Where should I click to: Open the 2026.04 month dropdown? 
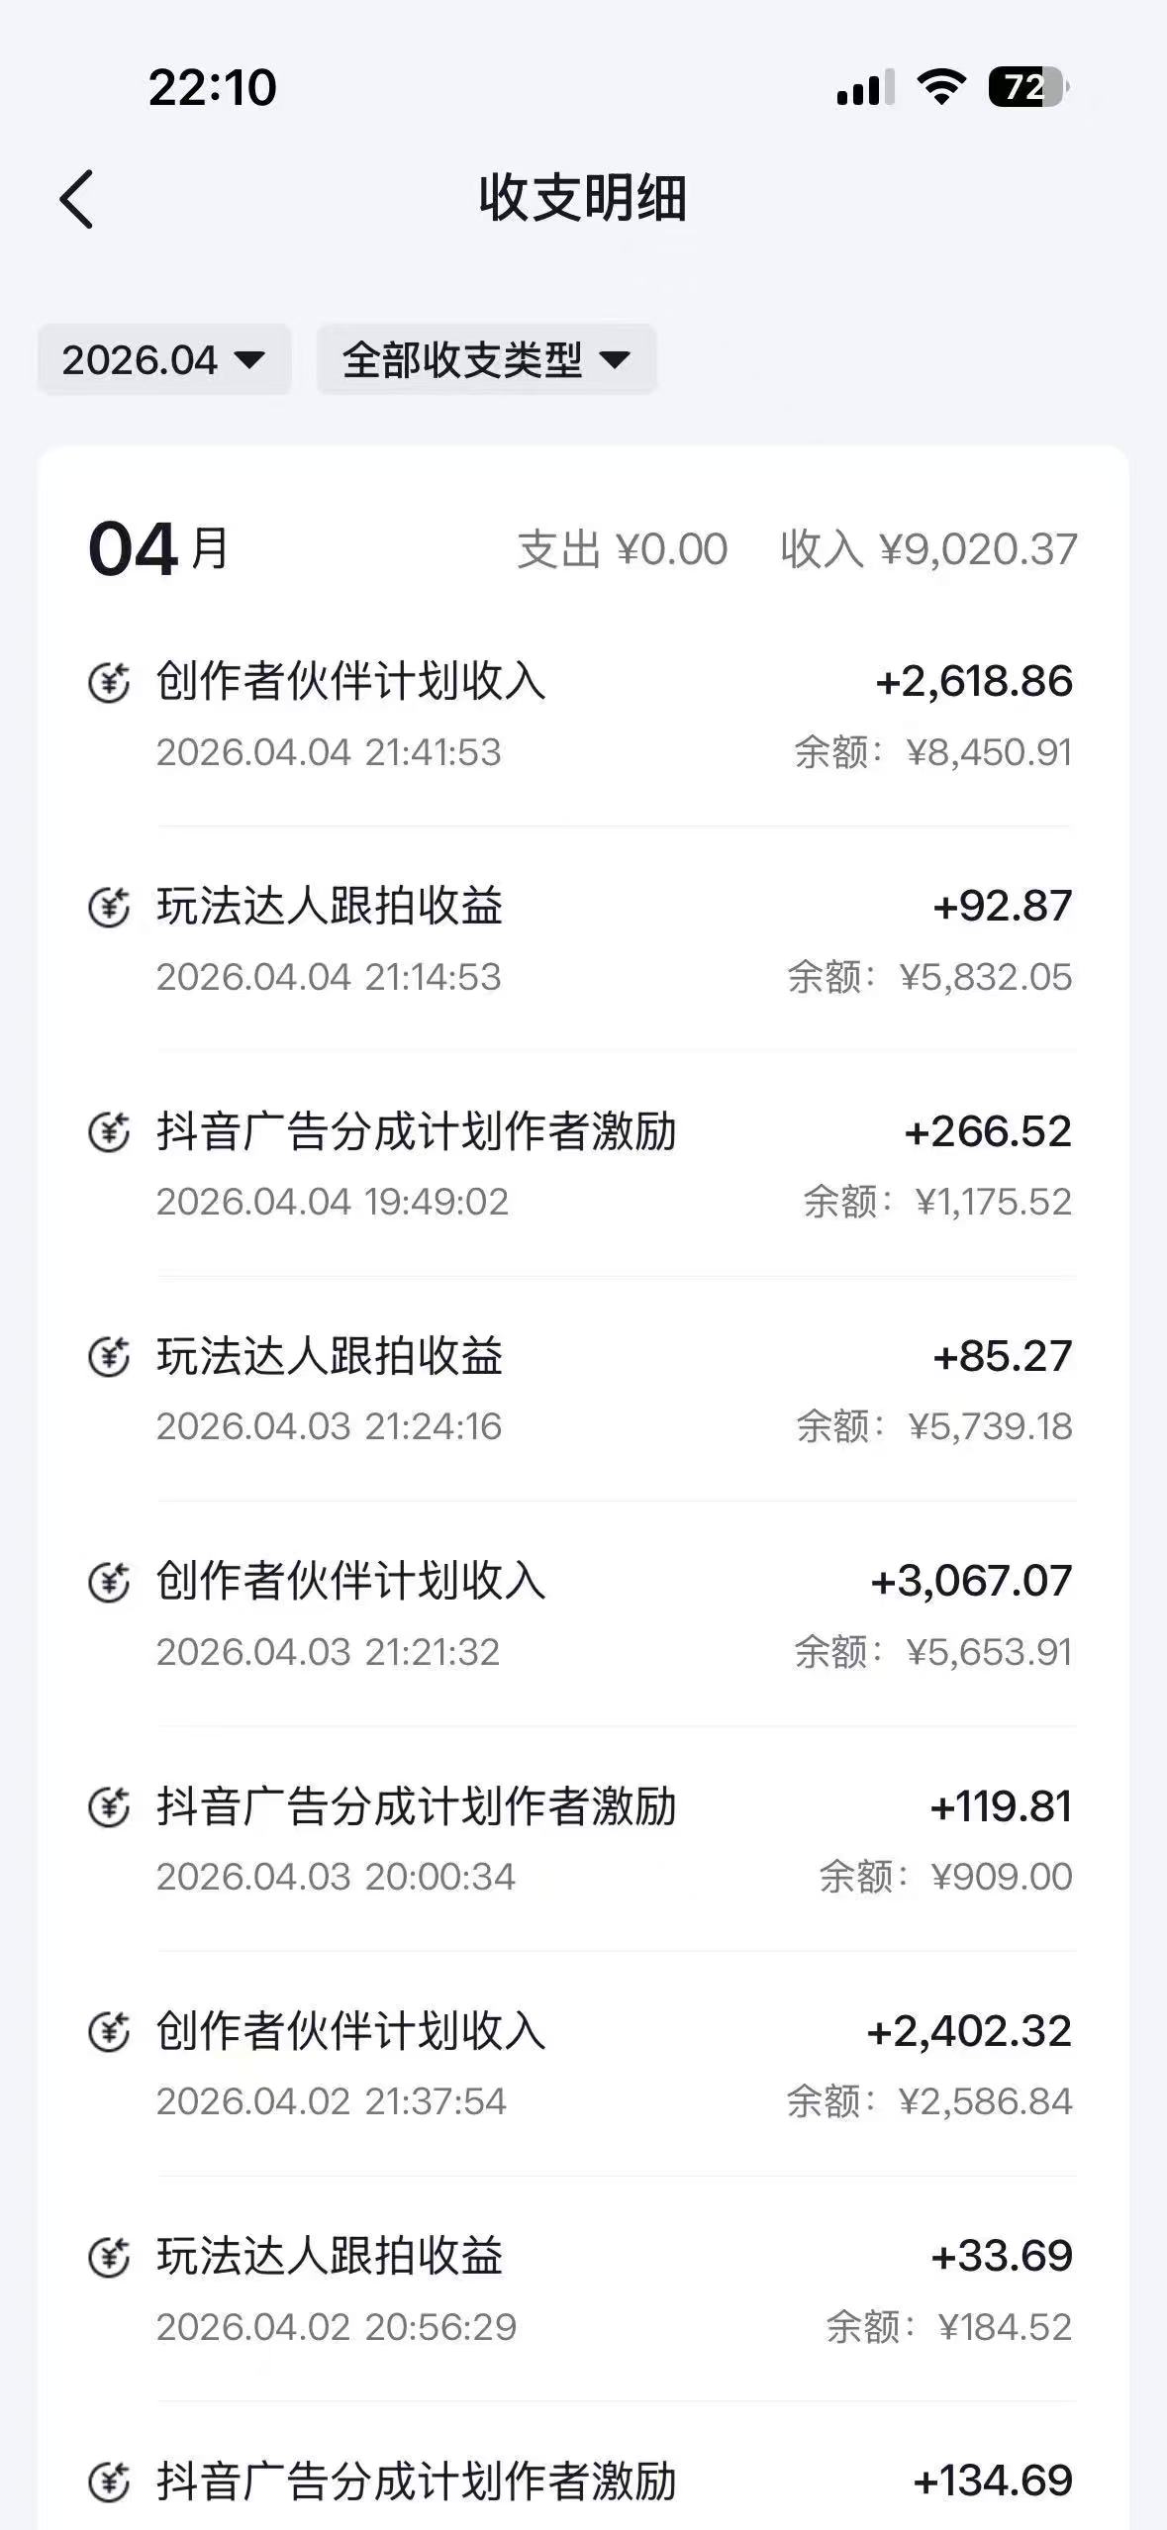point(164,359)
